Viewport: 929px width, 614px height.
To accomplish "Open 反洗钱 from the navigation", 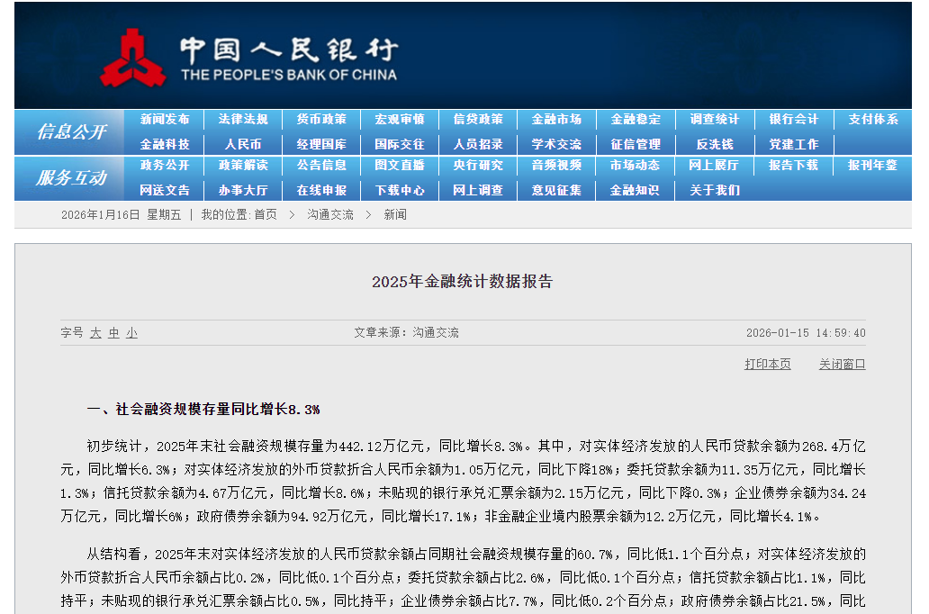I will 714,144.
